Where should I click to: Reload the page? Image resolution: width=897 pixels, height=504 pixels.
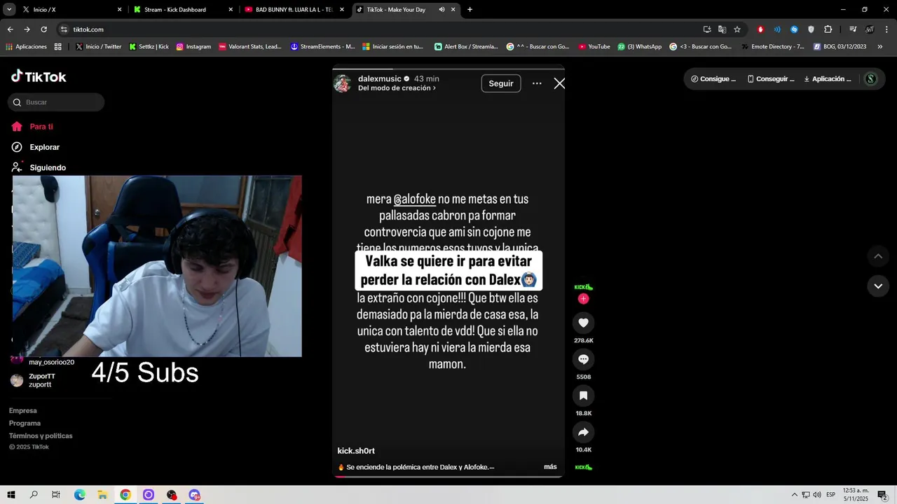43,29
